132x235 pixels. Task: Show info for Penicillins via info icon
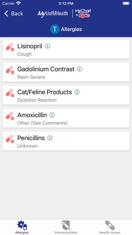[50, 138]
